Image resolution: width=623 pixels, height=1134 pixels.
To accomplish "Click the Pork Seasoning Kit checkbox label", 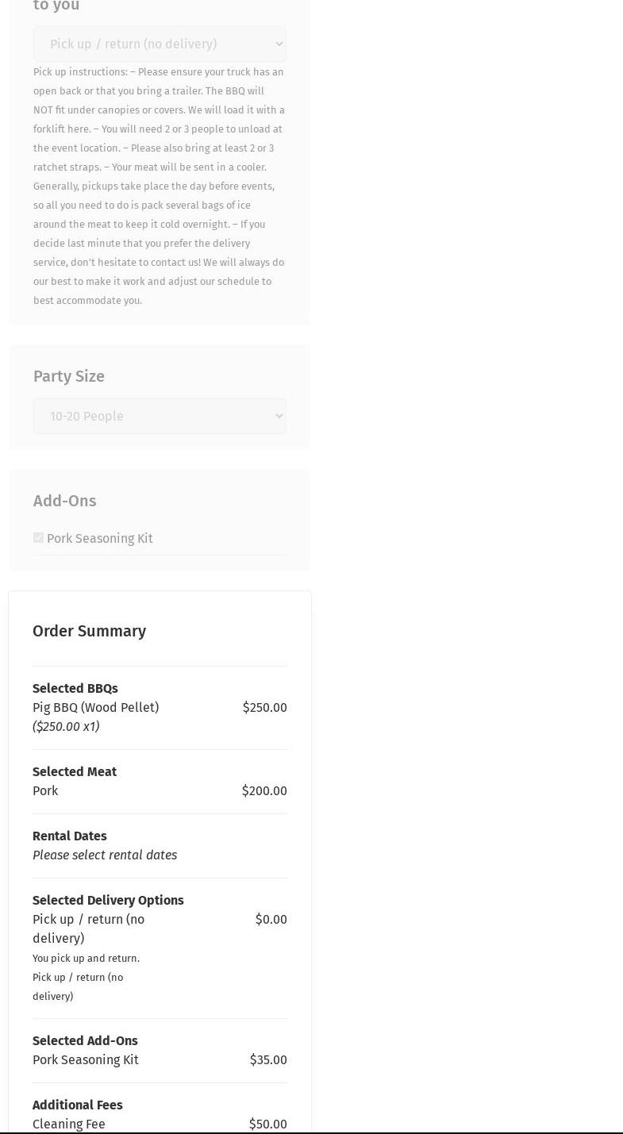I will [99, 538].
